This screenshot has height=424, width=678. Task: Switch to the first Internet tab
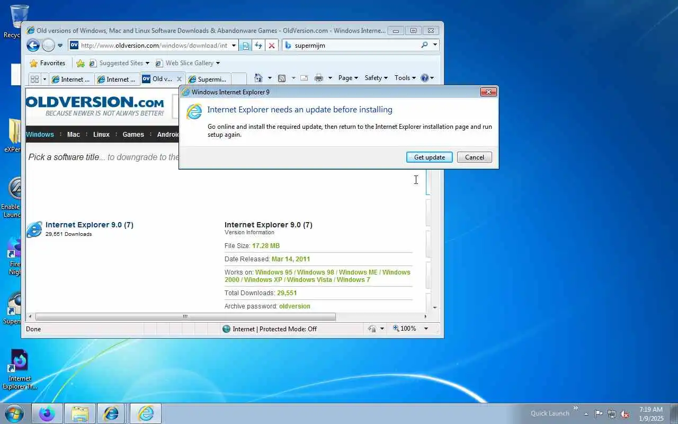72,79
